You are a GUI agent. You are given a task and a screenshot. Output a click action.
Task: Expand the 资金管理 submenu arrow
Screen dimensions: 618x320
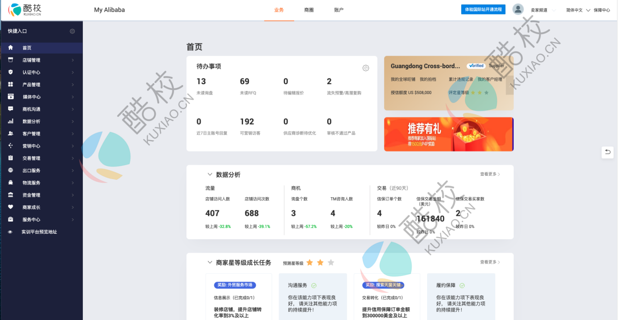coord(73,195)
